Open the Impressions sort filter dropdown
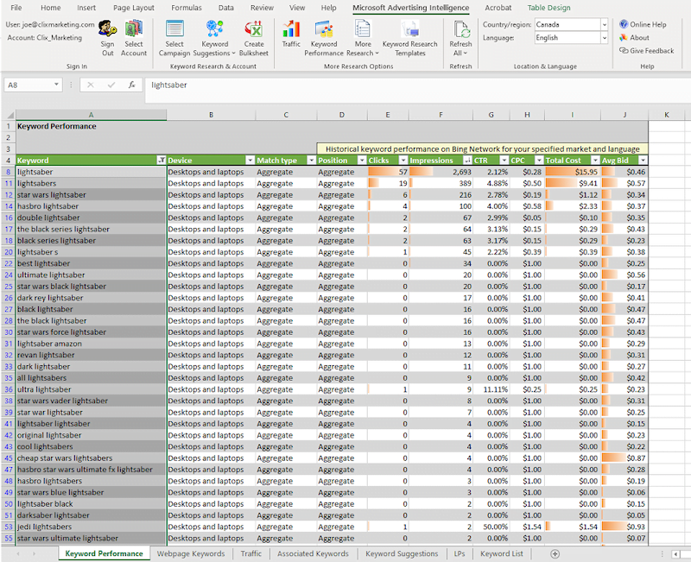This screenshot has width=691, height=562. [467, 161]
